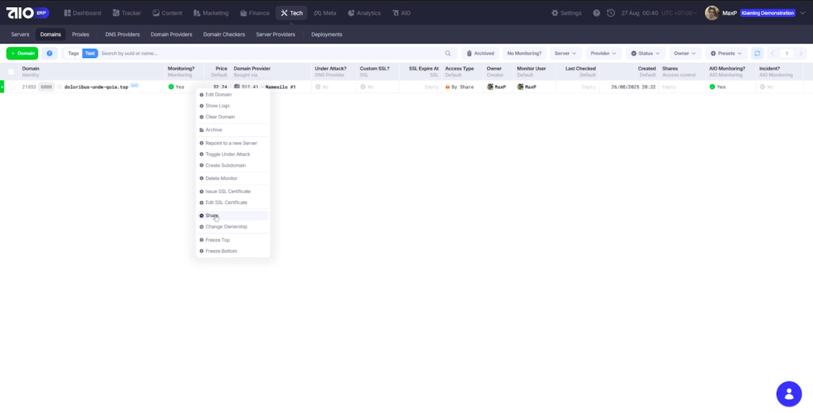This screenshot has height=413, width=813.
Task: Toggle the Archived filter
Action: [x=480, y=53]
